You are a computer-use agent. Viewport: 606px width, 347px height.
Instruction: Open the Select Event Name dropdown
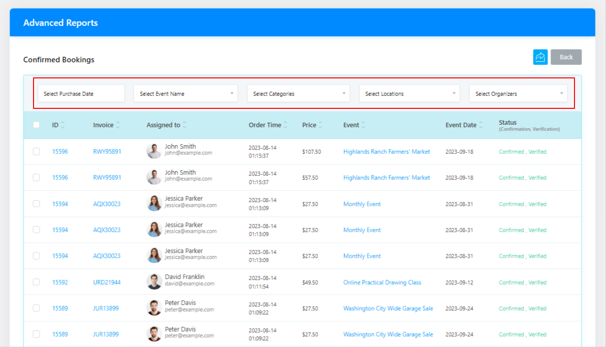[186, 93]
